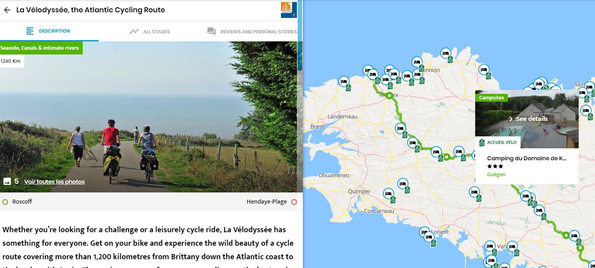Click the All Stages route line icon
Image resolution: width=595 pixels, height=268 pixels.
(134, 31)
